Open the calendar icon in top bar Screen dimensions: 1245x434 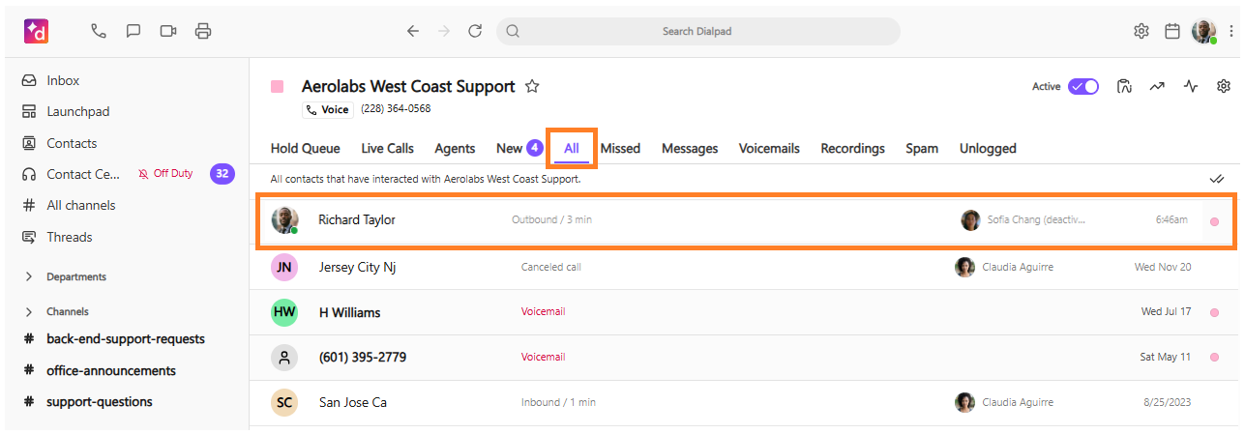[1172, 31]
